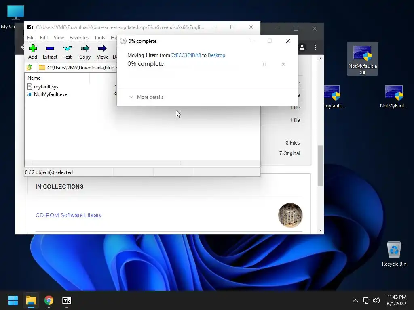Select the myfault desktop icon
The height and width of the screenshot is (310, 414).
(334, 96)
